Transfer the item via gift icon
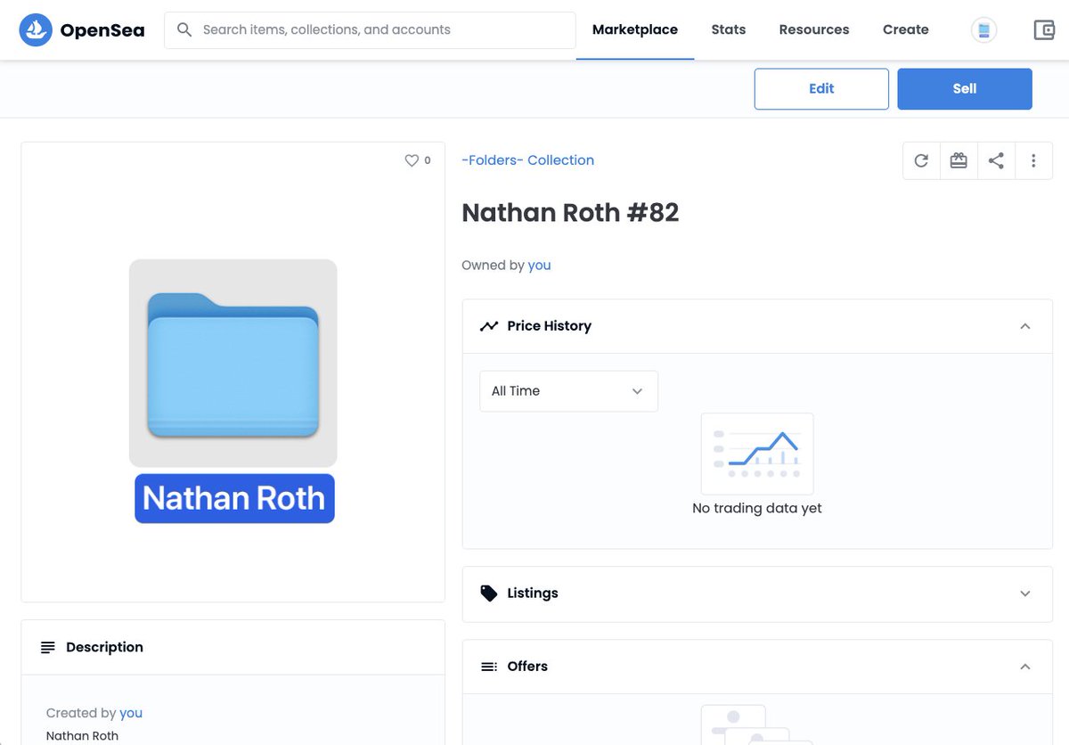The height and width of the screenshot is (745, 1069). pyautogui.click(x=959, y=161)
